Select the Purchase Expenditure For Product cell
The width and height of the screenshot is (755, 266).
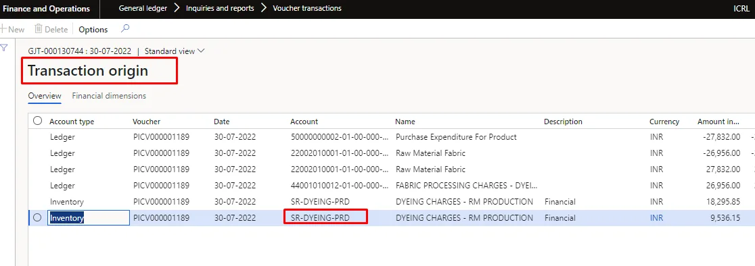(x=456, y=137)
